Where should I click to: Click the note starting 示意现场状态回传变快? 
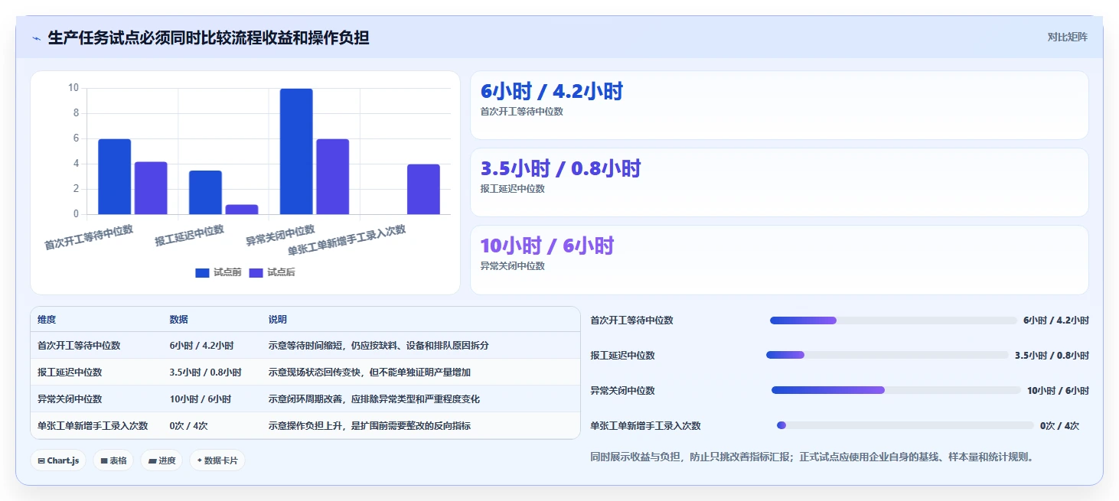point(370,372)
